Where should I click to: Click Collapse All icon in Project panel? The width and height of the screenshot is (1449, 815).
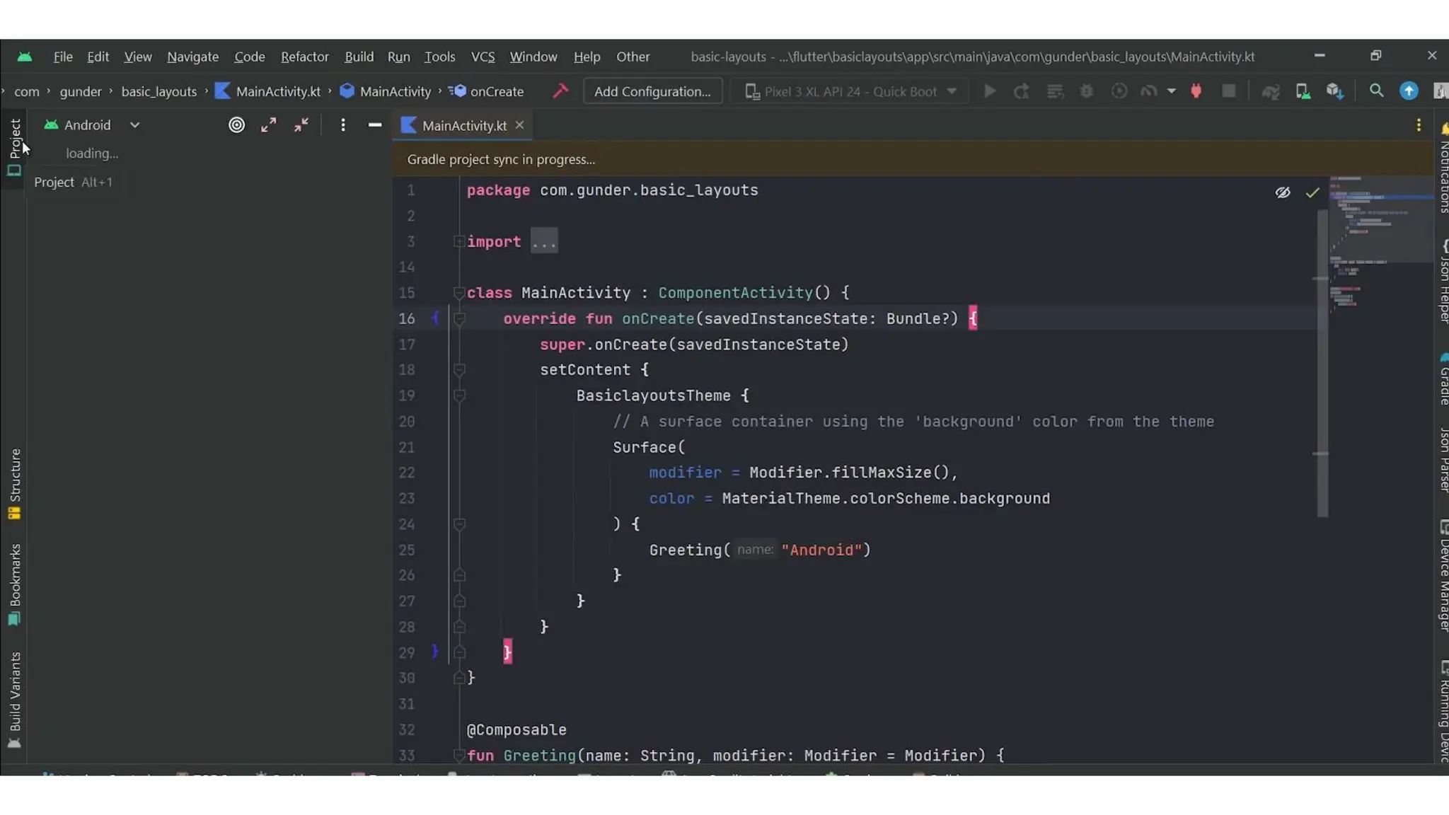(x=301, y=125)
